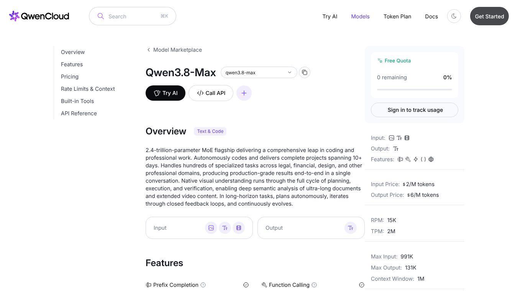Copy the model ID qwen3.8-max
518x291 pixels.
pos(305,72)
